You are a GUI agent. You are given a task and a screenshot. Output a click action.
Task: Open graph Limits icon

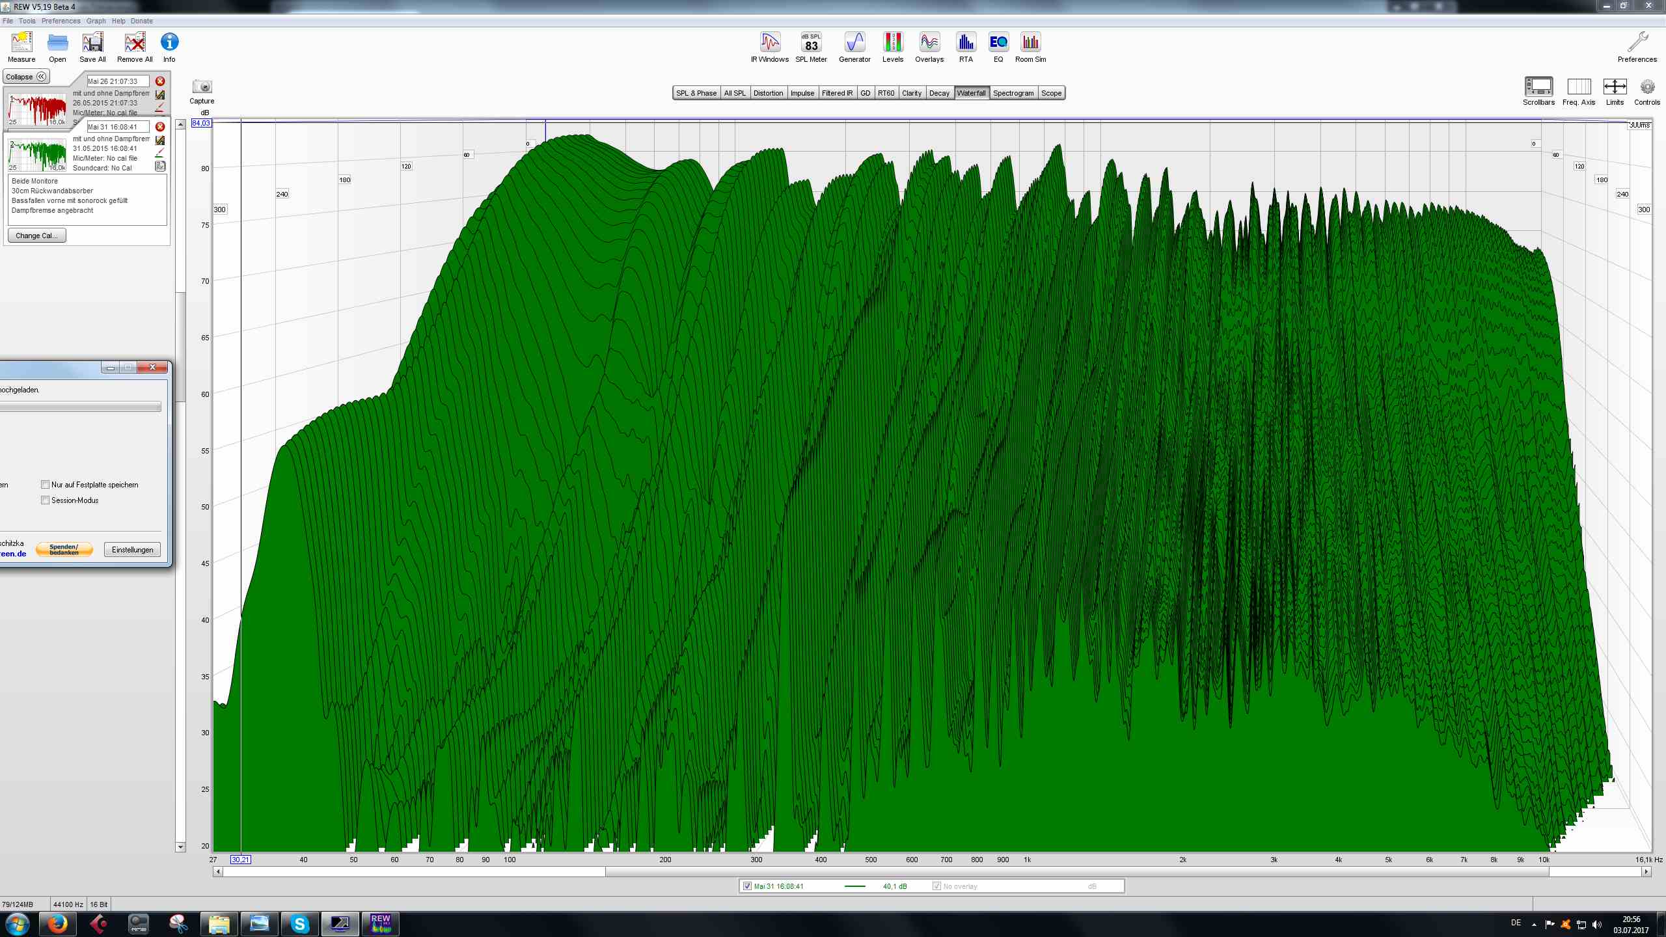[x=1615, y=87]
